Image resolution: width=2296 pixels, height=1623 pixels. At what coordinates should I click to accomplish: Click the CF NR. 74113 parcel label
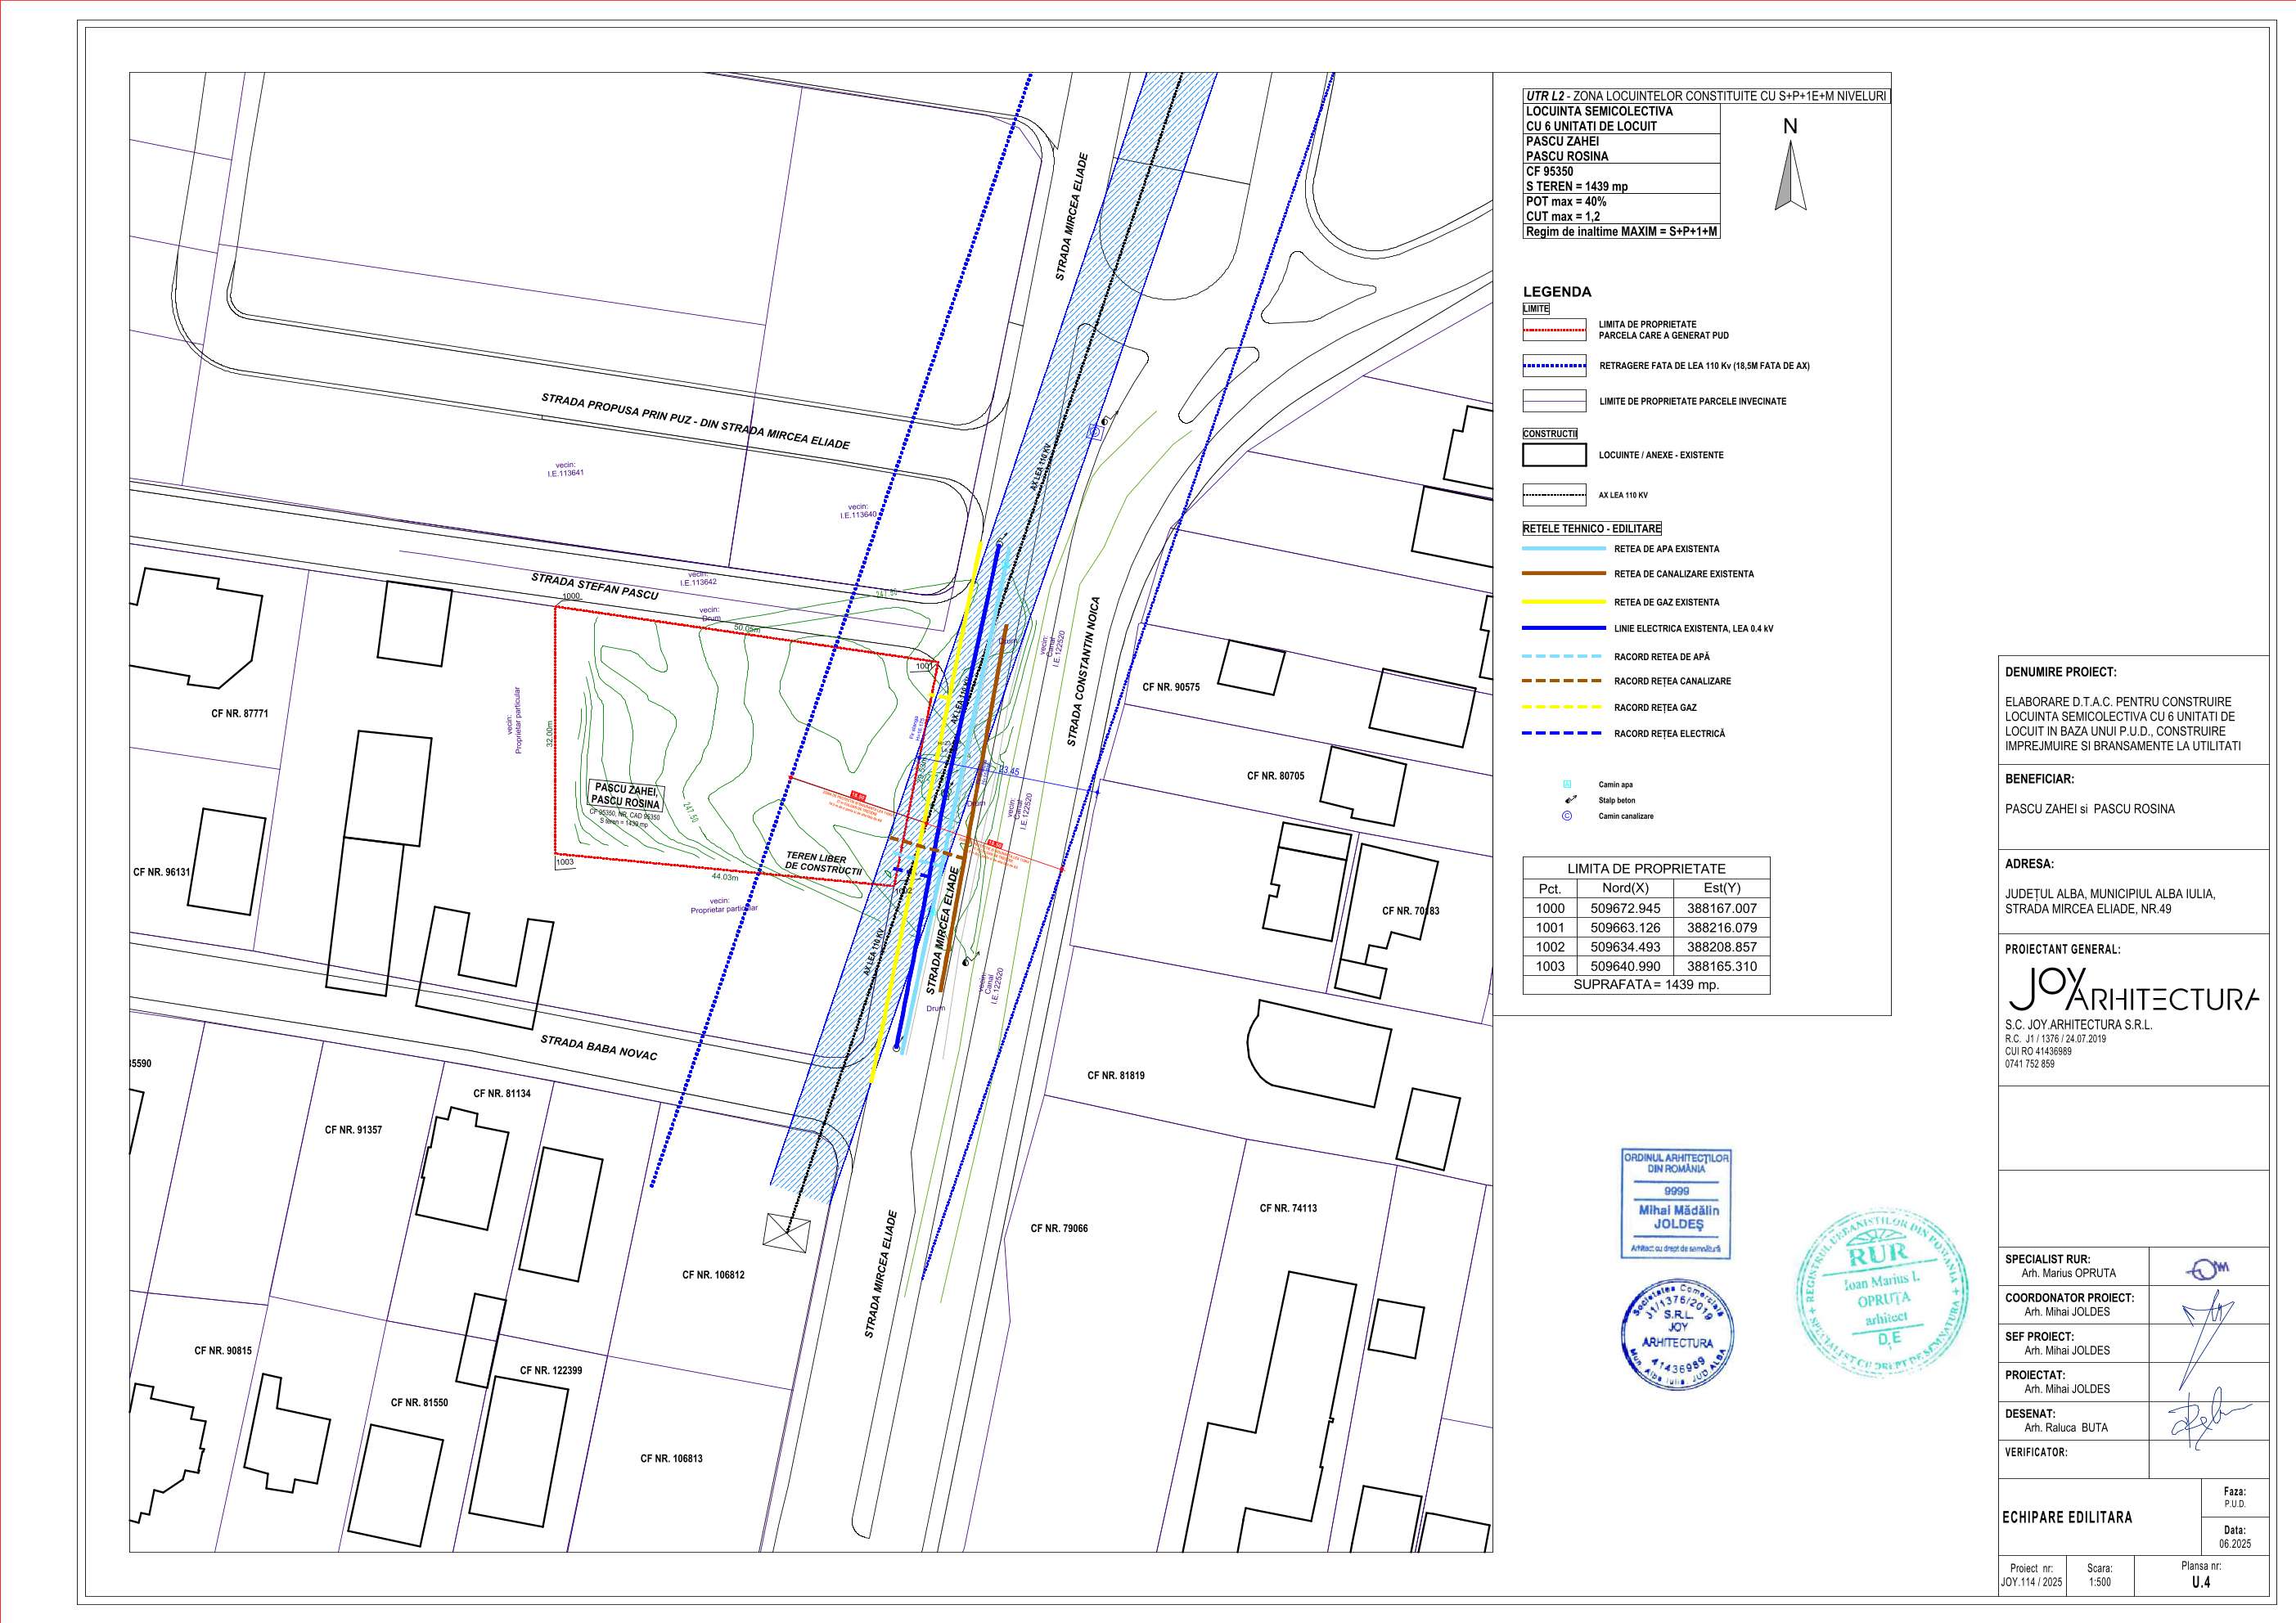tap(1288, 1209)
